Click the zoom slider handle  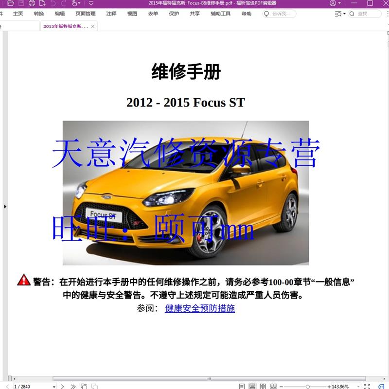tap(308, 387)
